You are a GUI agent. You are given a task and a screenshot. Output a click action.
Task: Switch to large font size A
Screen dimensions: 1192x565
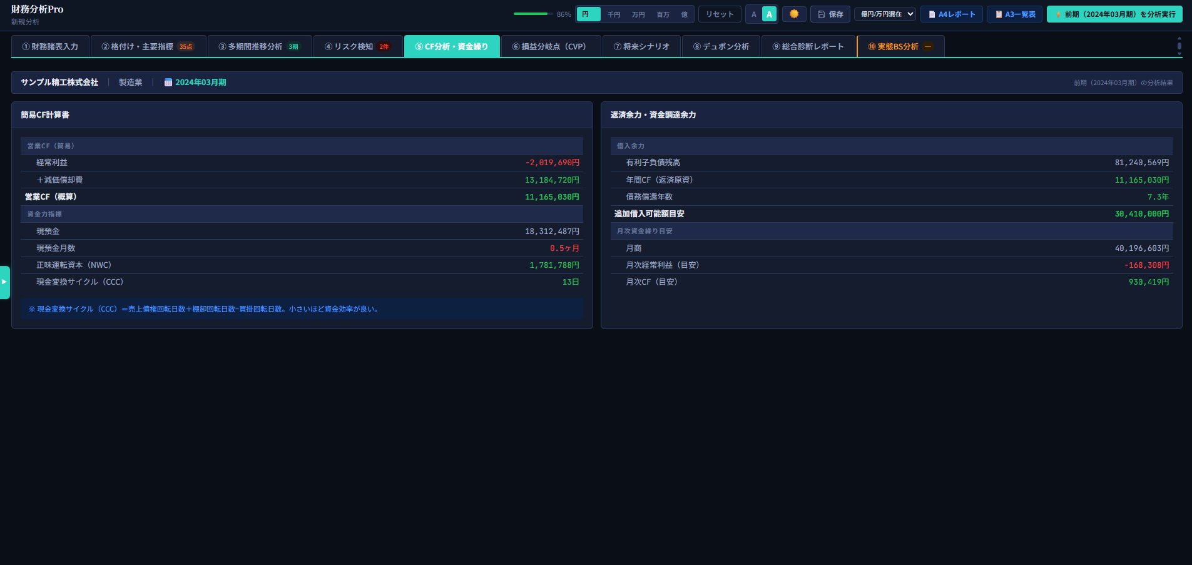pyautogui.click(x=770, y=14)
